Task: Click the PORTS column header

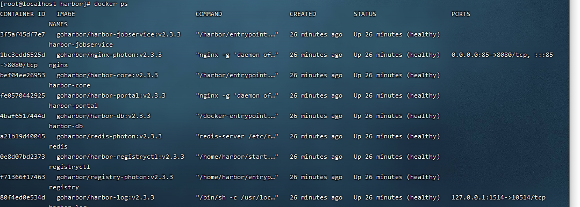Action: point(461,14)
